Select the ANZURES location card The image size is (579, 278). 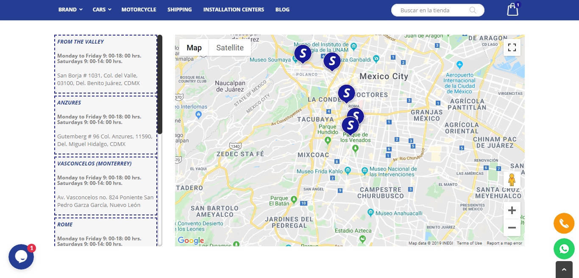(x=106, y=125)
